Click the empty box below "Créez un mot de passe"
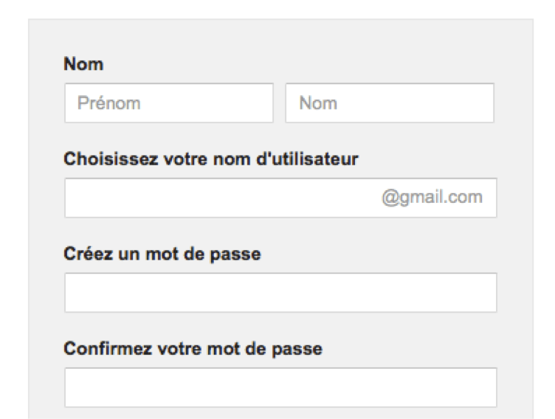This screenshot has height=419, width=555. click(x=280, y=293)
